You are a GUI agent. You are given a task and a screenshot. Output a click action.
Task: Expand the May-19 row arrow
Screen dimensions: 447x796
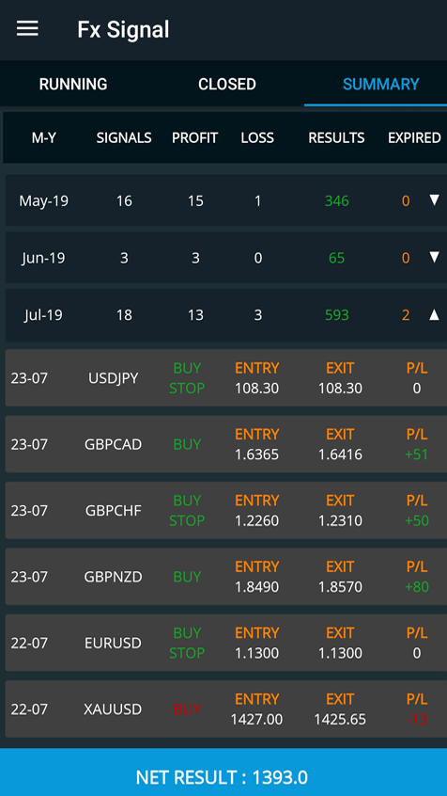coord(434,200)
